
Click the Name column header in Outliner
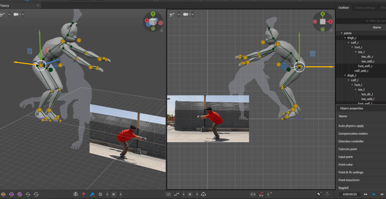point(377,27)
